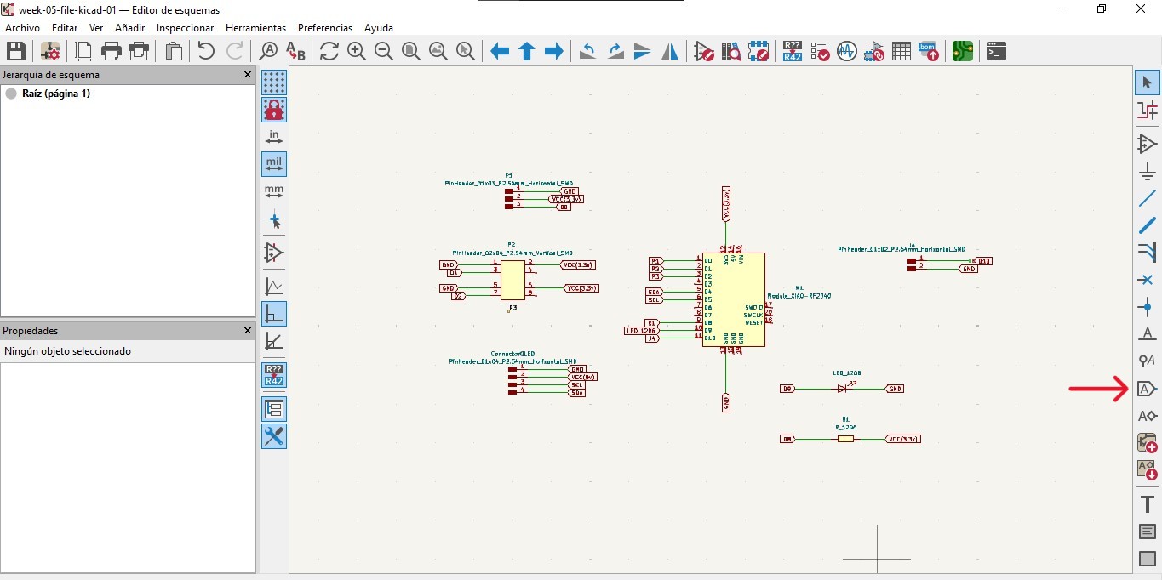Select the draw bus tool
The height and width of the screenshot is (580, 1162).
pyautogui.click(x=1147, y=225)
